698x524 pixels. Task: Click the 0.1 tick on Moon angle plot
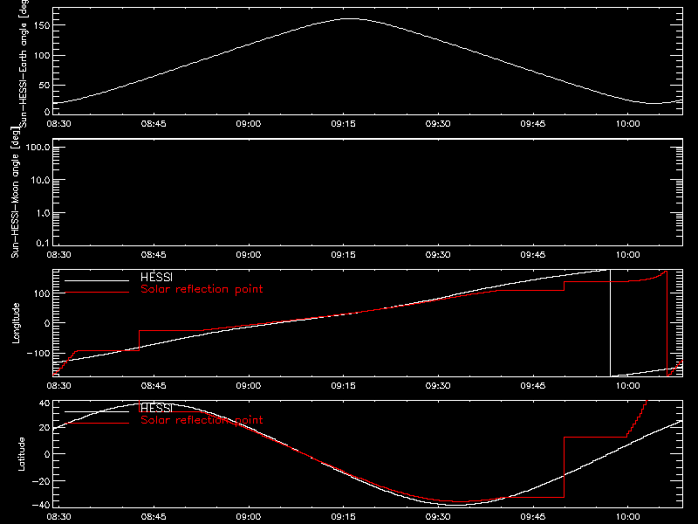click(x=43, y=244)
